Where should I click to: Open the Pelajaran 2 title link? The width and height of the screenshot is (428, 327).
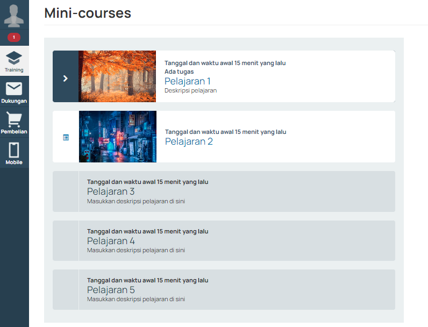pos(189,141)
